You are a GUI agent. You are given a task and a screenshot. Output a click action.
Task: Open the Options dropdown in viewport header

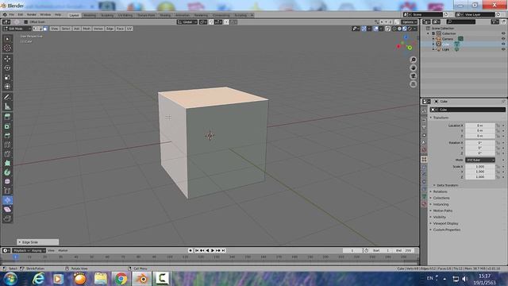click(x=410, y=22)
